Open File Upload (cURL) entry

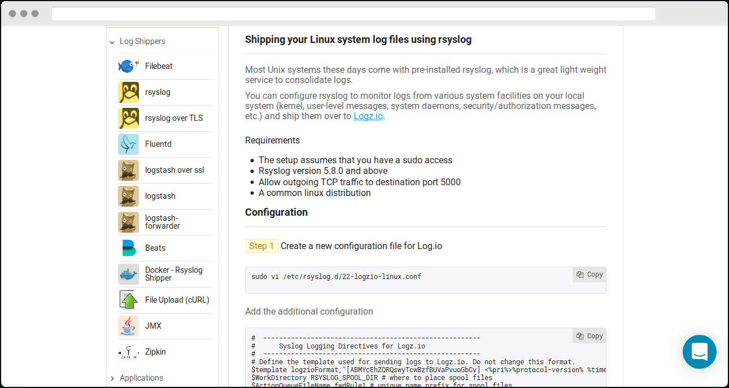coord(177,300)
